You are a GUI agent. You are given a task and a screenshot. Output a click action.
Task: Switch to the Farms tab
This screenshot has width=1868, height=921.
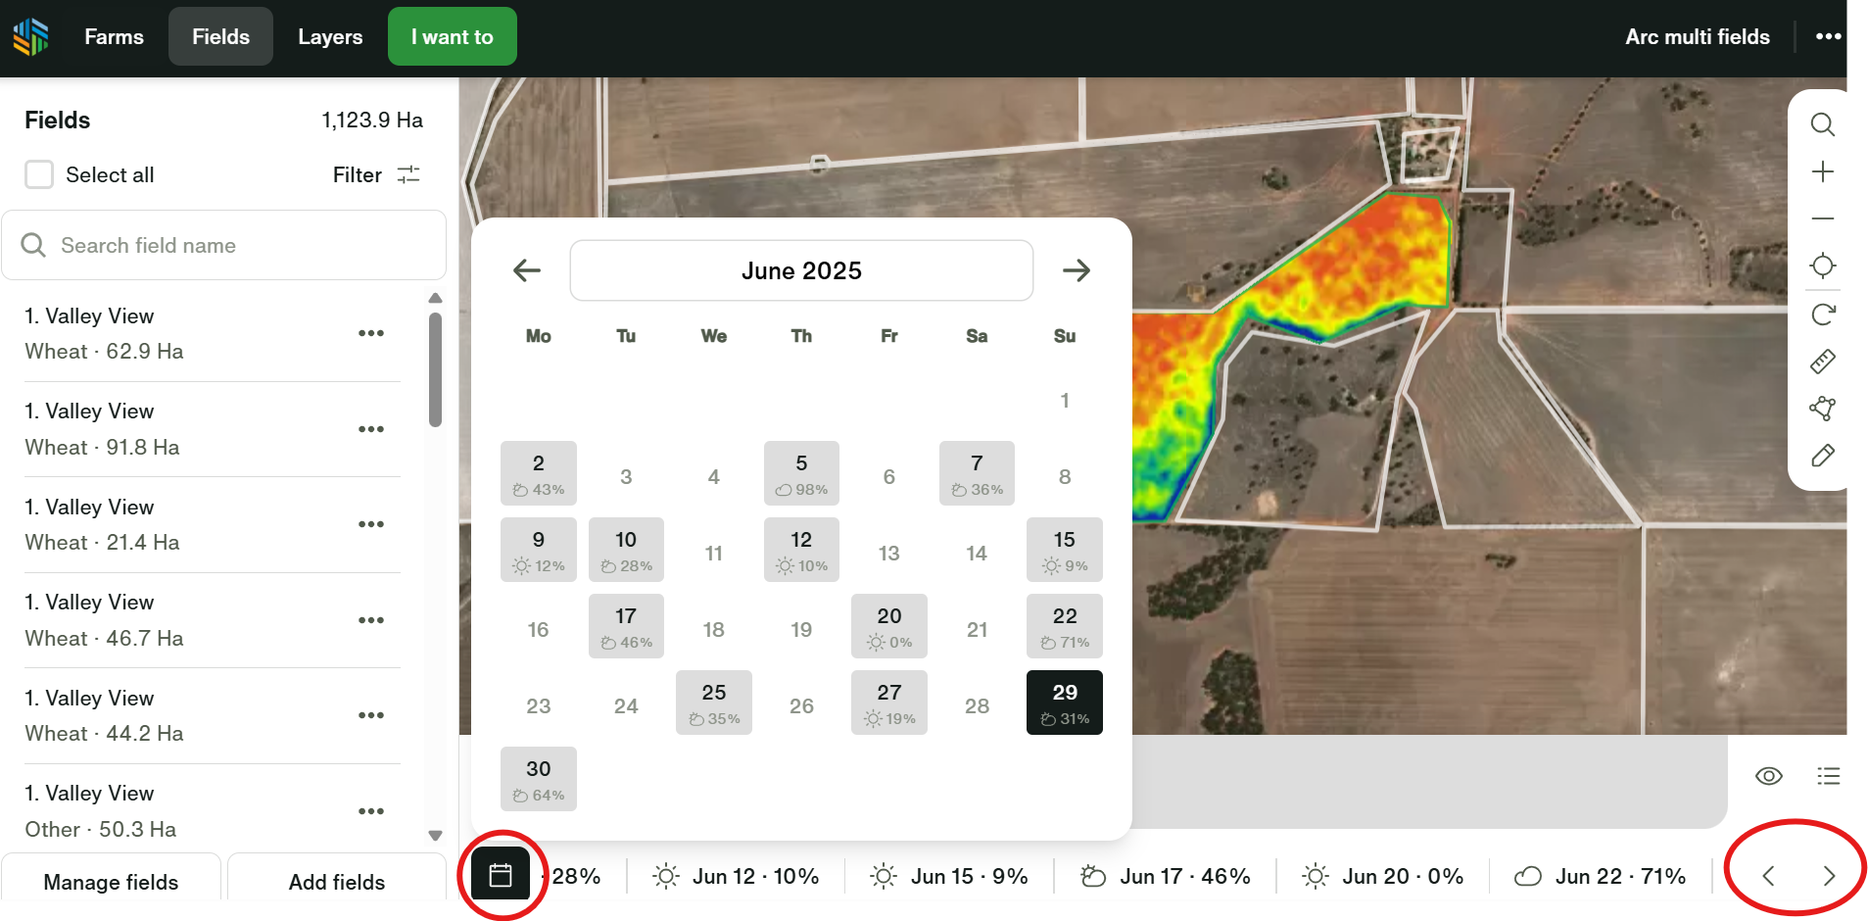[x=114, y=37]
